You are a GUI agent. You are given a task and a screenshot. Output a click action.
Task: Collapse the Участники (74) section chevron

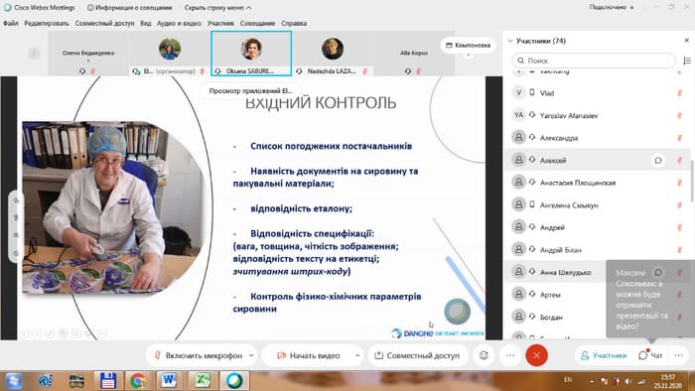(510, 41)
